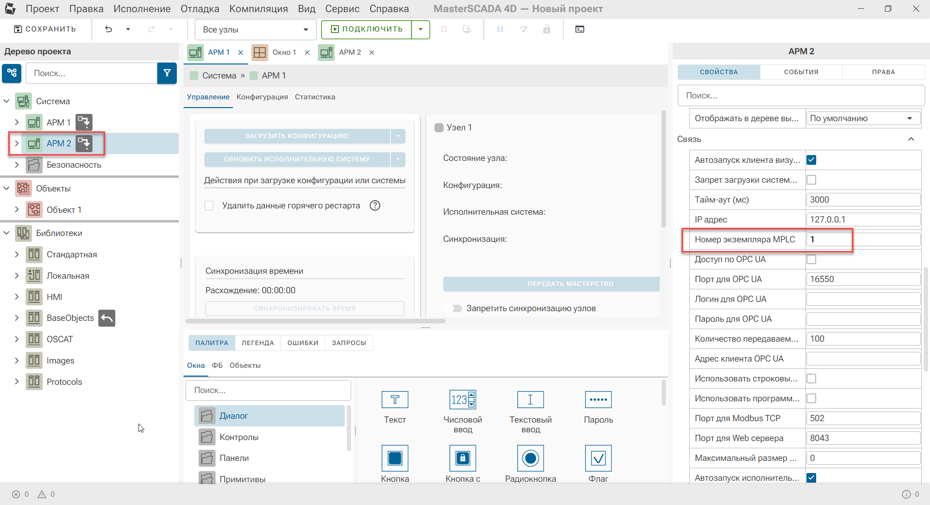Select the Объекты node icon in tree
The height and width of the screenshot is (505, 930).
click(23, 189)
